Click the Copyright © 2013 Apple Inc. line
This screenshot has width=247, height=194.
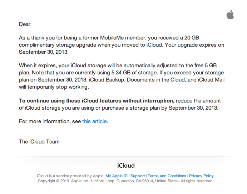126,181
